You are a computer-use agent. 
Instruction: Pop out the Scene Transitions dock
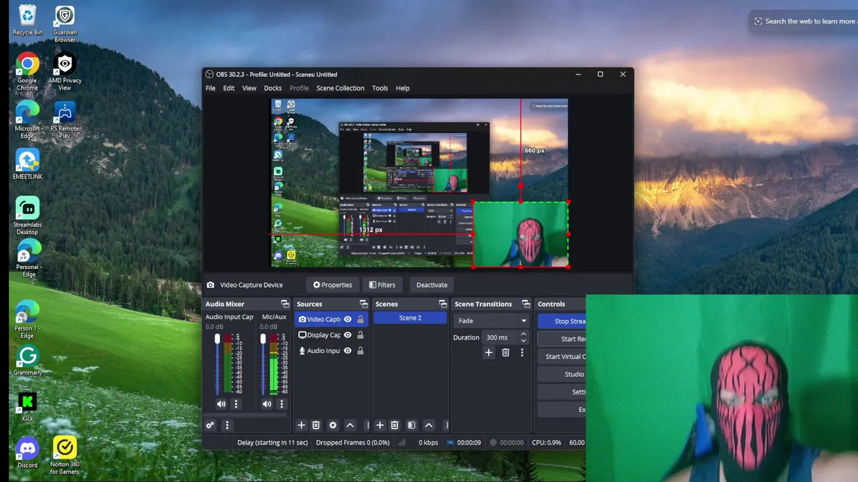click(526, 304)
